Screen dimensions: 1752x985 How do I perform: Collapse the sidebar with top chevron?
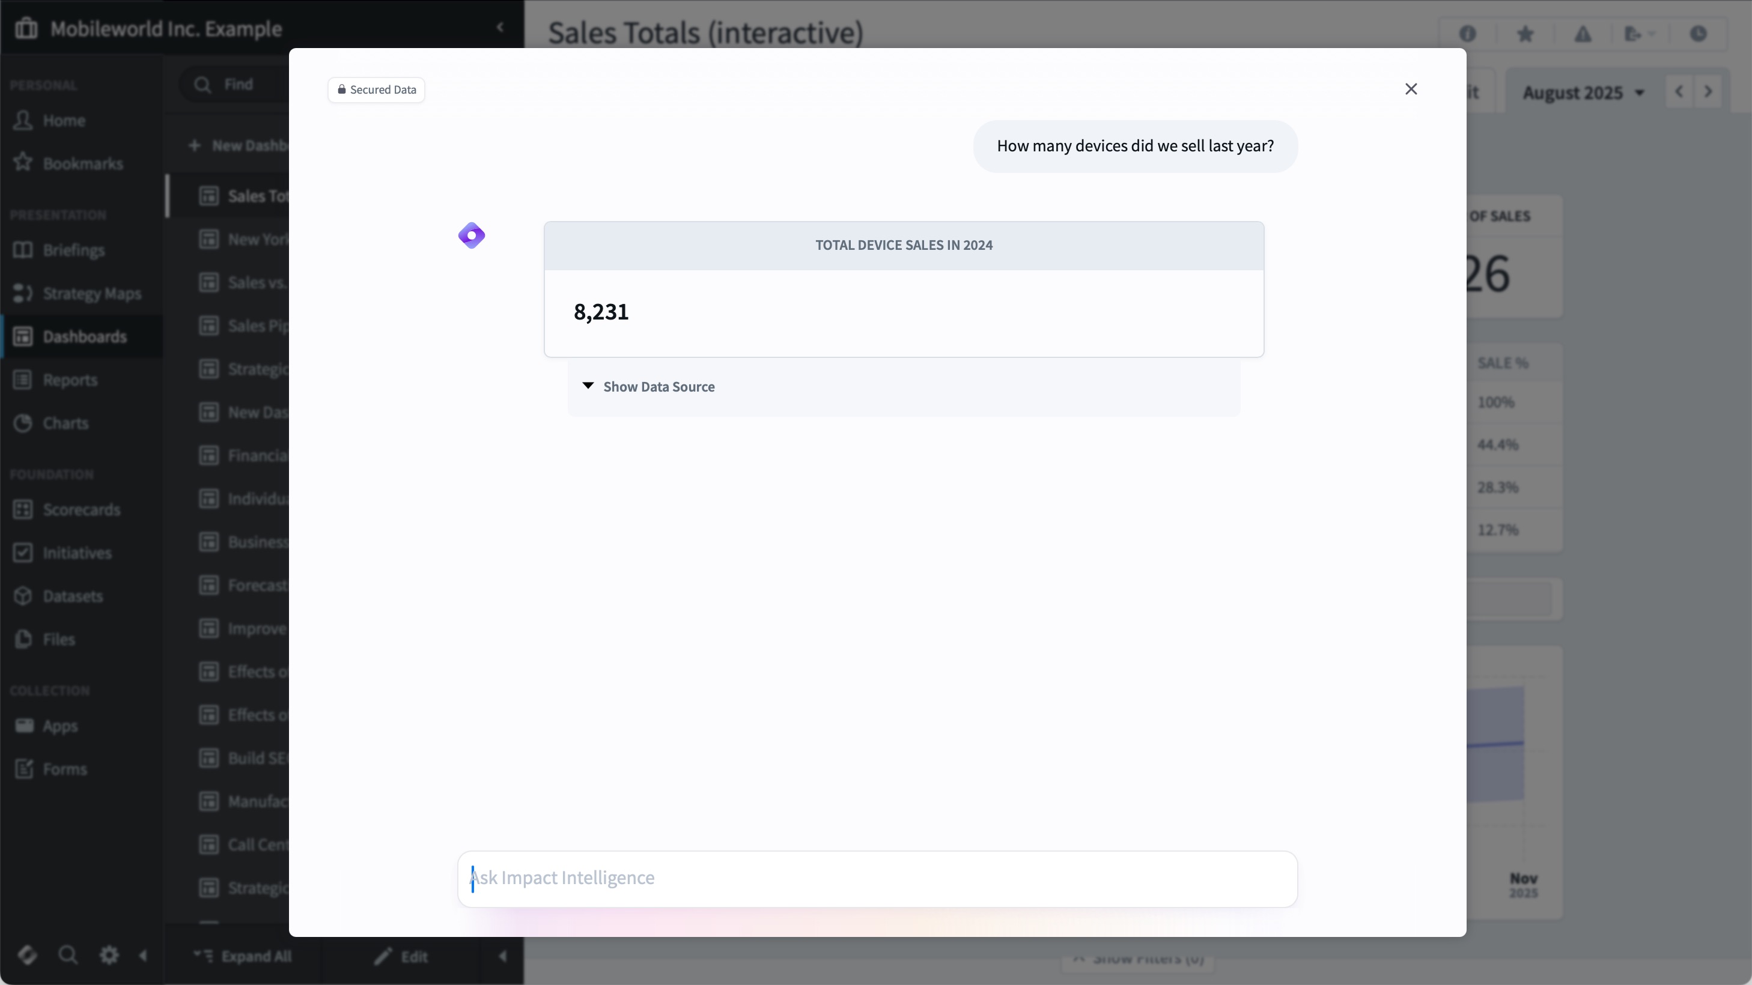(500, 27)
